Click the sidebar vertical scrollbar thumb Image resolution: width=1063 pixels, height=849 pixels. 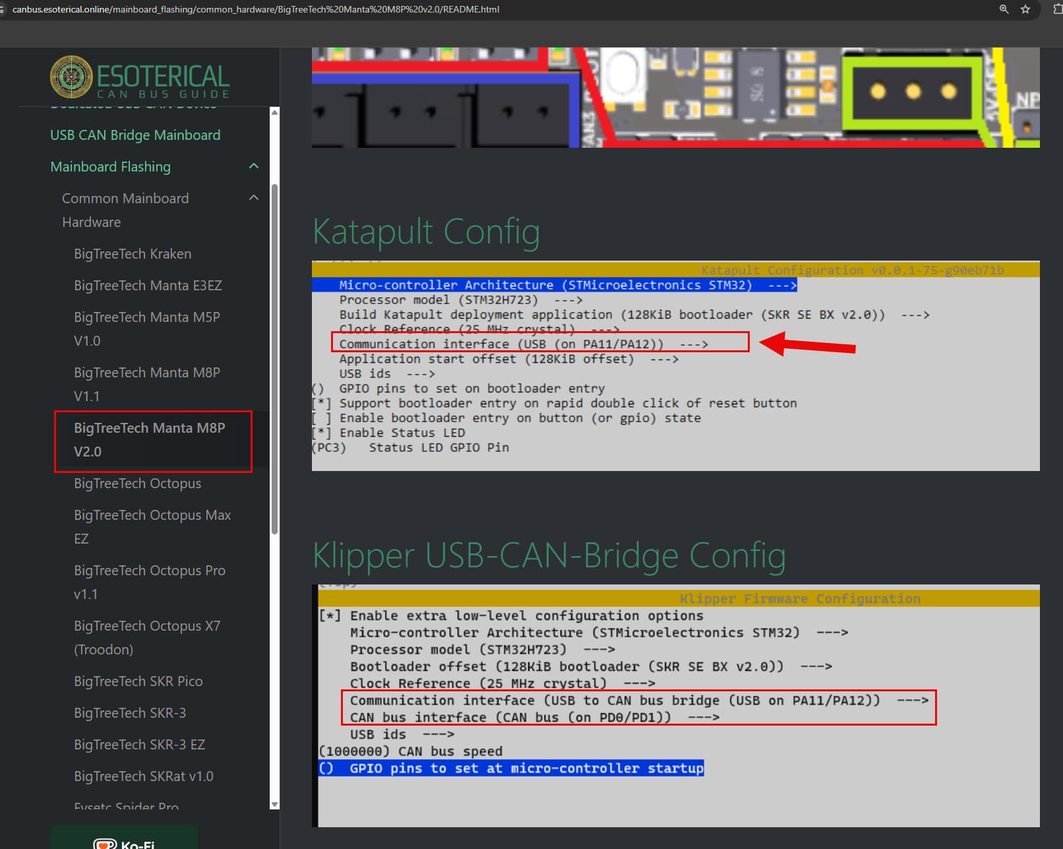pos(275,360)
